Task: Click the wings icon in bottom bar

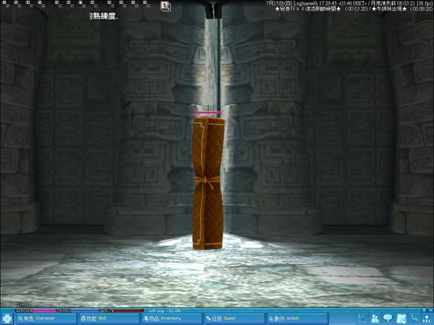Action: coord(361,318)
